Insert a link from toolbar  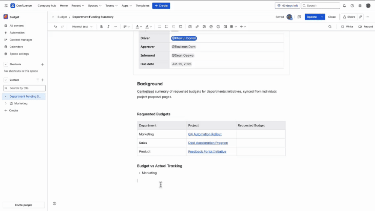(197, 27)
